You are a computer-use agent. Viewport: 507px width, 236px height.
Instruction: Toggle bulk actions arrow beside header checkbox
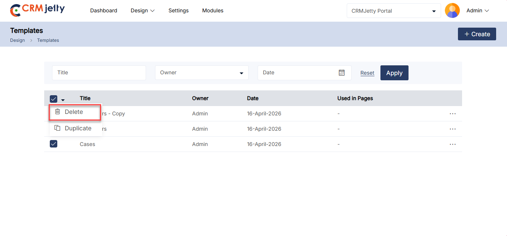(63, 100)
